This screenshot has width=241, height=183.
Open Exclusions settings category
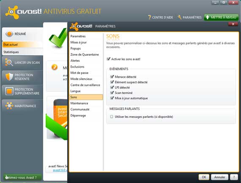(x=86, y=67)
